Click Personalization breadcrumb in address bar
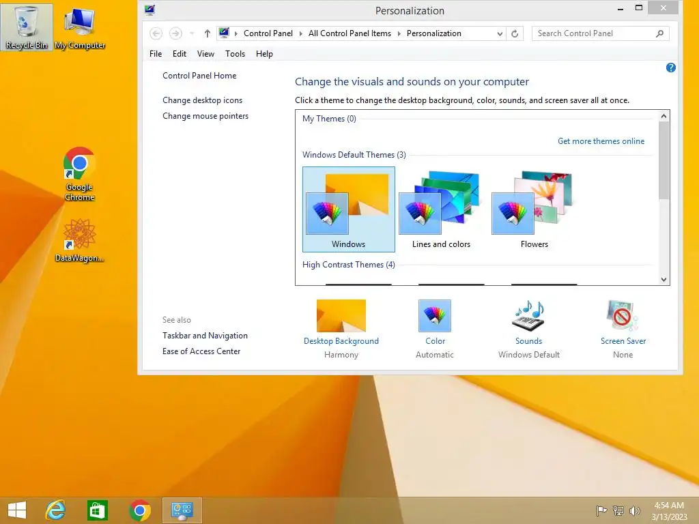The height and width of the screenshot is (524, 699). (433, 33)
